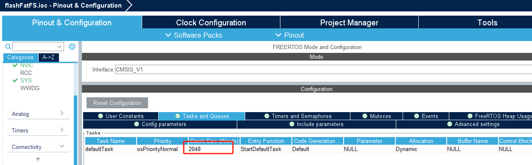Click the green checkmark beside SYS

[15, 80]
